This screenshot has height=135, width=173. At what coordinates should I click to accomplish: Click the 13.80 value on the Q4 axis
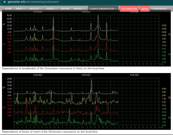pos(164,109)
